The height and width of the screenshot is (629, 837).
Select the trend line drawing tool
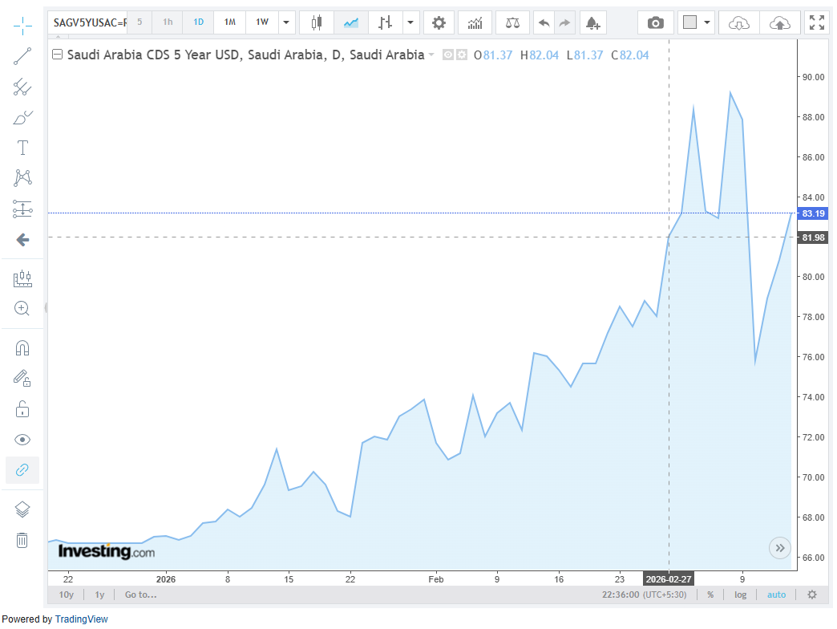(x=22, y=56)
